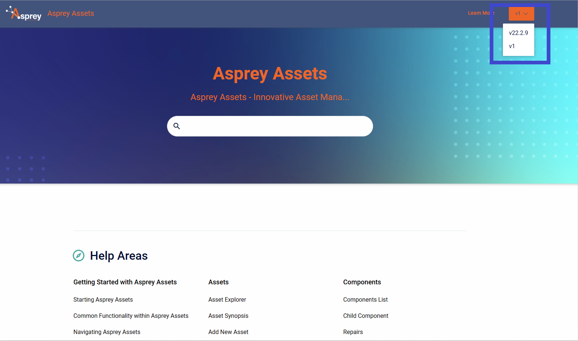The height and width of the screenshot is (341, 578).
Task: Click the Asprey Assets header title
Action: 71,13
